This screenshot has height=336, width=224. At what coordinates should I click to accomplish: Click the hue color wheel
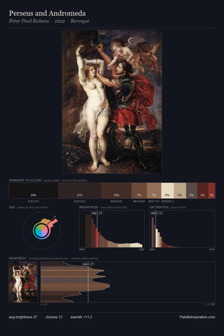tap(41, 231)
